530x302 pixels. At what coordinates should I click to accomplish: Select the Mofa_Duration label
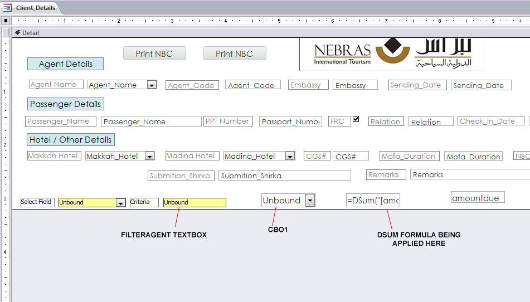(409, 155)
